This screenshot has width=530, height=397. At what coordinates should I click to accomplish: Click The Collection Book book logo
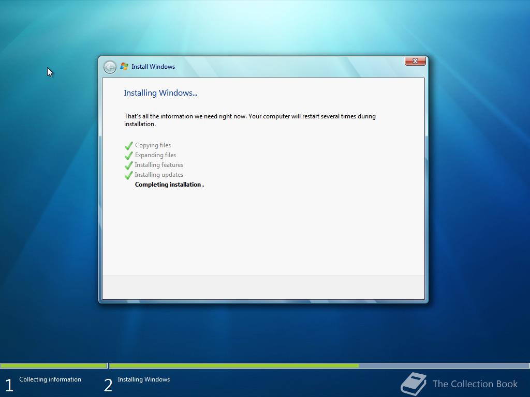pos(413,383)
